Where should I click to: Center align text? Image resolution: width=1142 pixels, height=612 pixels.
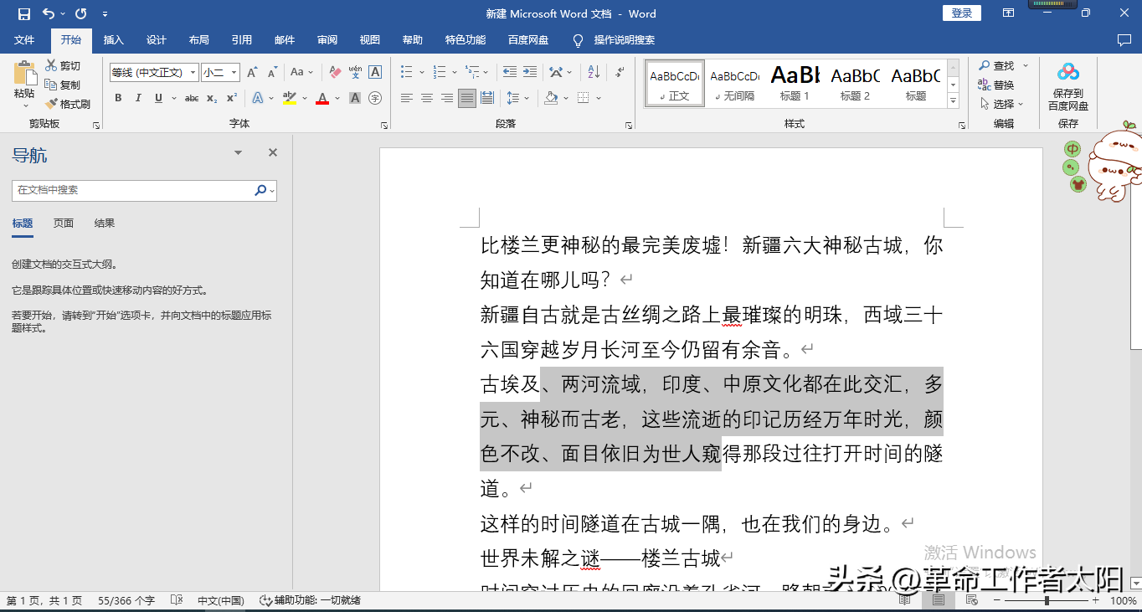tap(427, 98)
